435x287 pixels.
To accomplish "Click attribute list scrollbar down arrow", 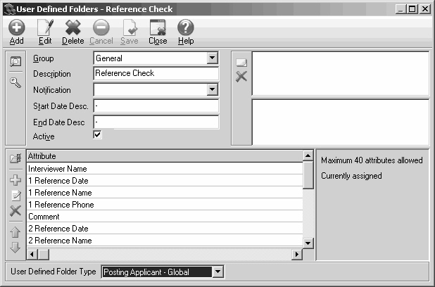I will click(308, 243).
